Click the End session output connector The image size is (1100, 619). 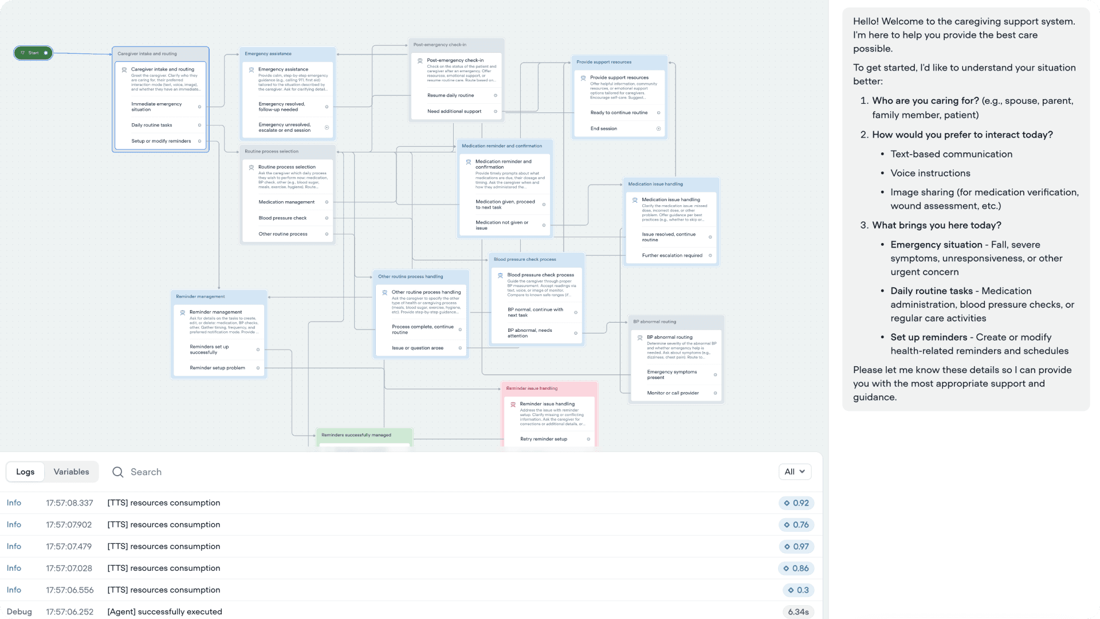tap(658, 129)
